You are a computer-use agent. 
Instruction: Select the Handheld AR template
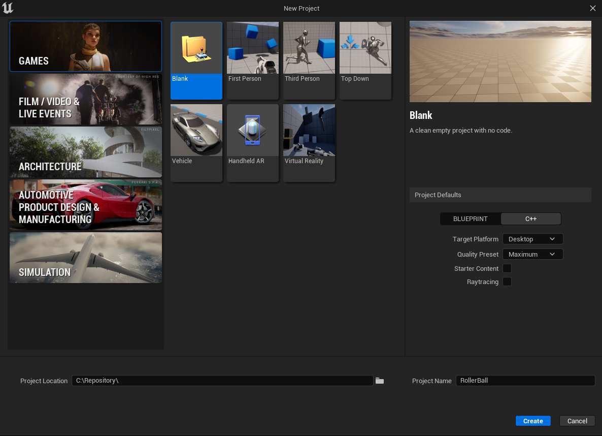[253, 143]
